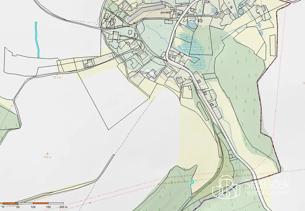Click the 'Háj' village label

click(x=172, y=57)
